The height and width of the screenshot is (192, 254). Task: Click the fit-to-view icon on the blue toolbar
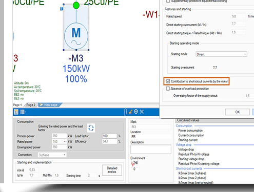142,112
